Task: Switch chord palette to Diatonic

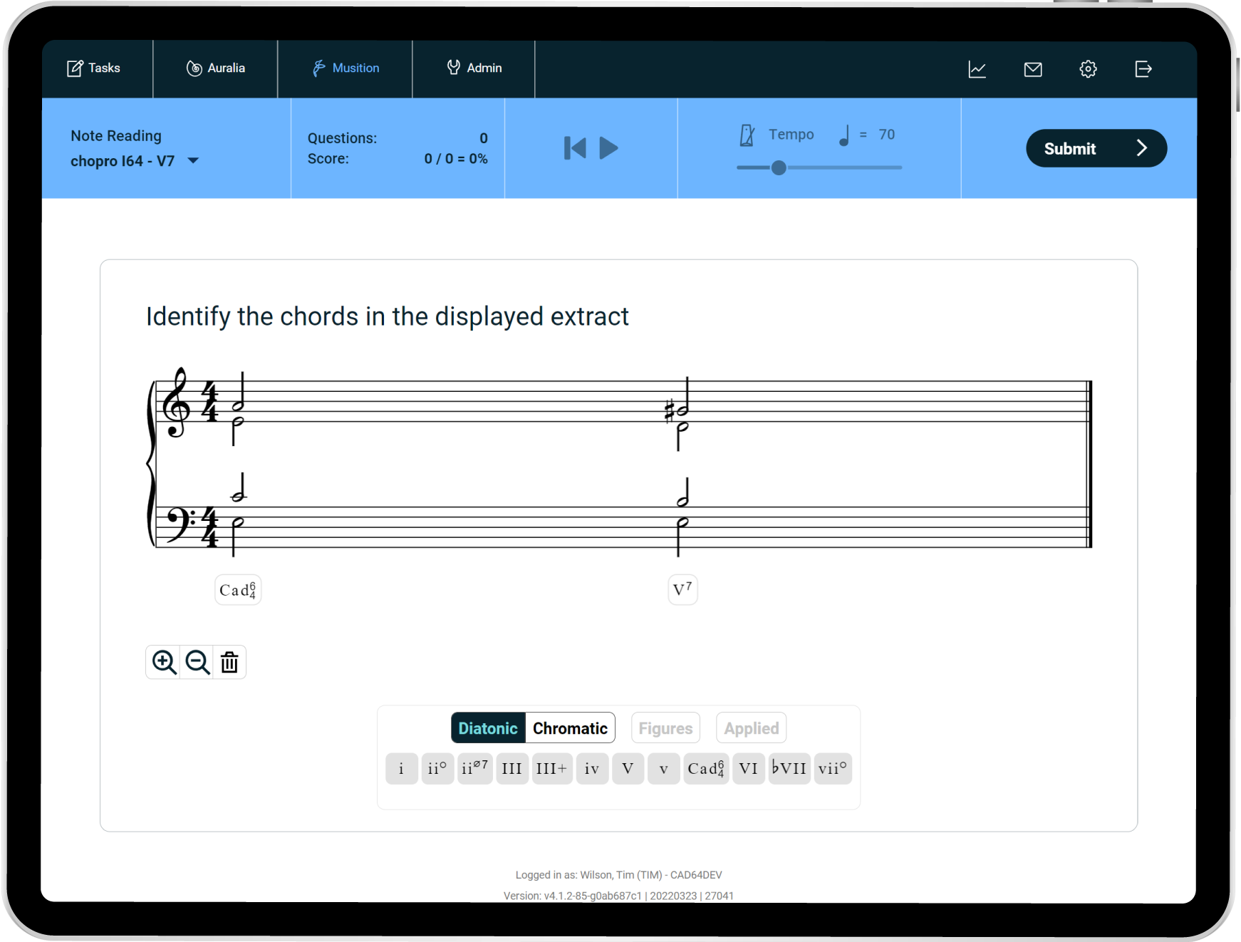Action: [x=488, y=728]
